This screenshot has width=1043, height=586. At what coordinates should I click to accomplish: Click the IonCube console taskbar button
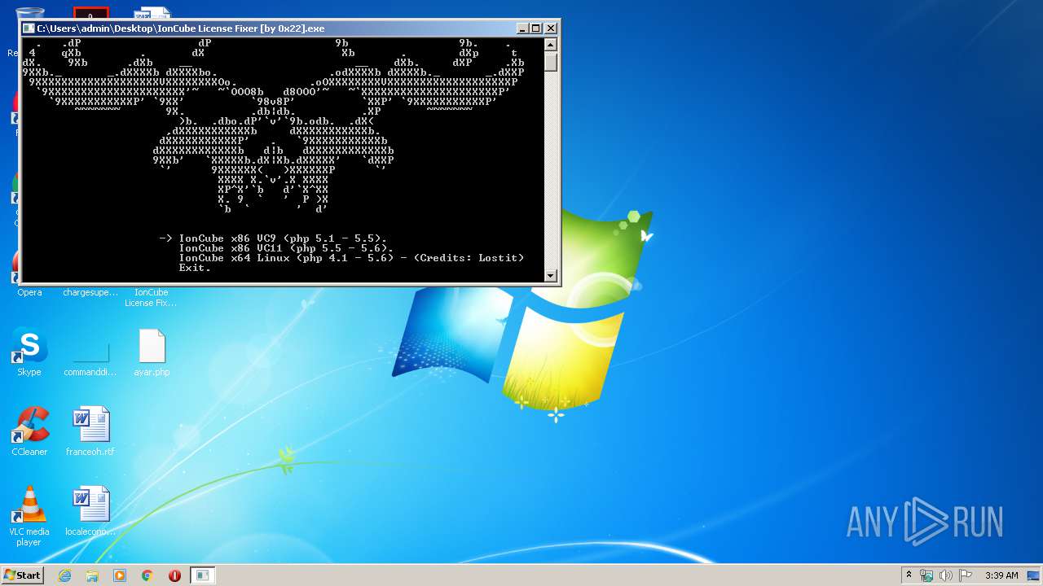click(202, 575)
